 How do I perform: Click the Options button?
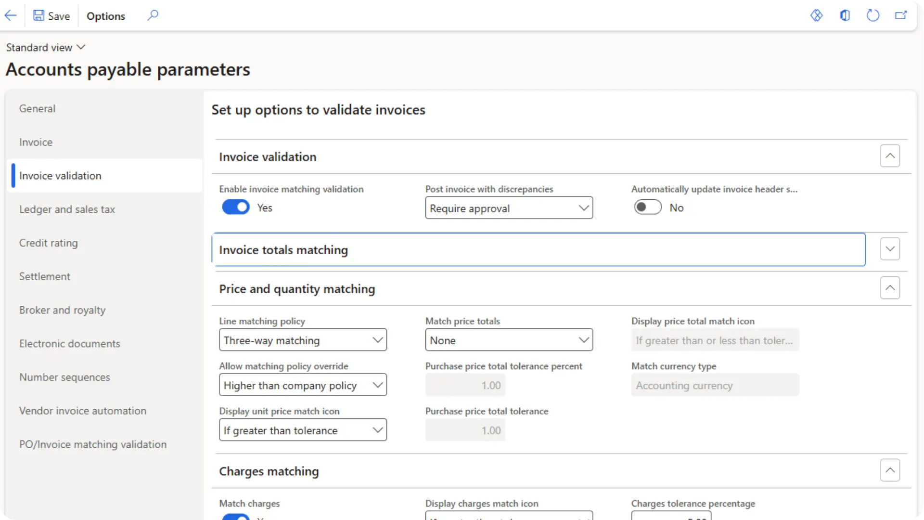(105, 16)
